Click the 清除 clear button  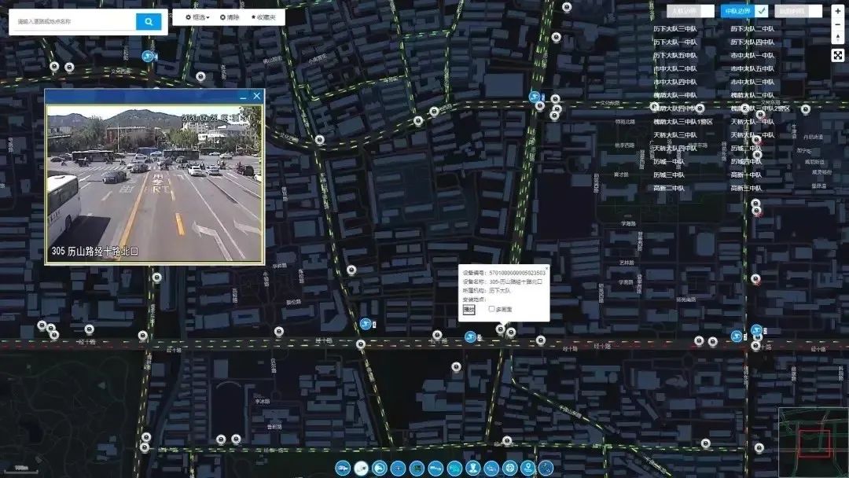point(230,17)
